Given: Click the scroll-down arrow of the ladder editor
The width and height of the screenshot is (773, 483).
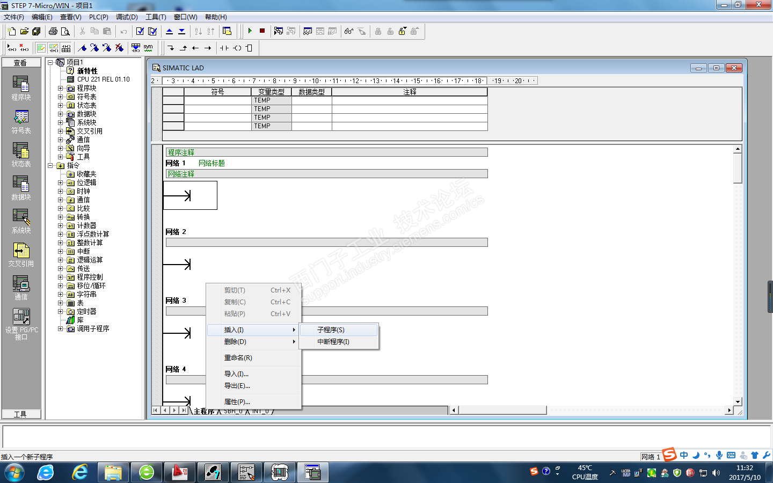Looking at the screenshot, I should [x=738, y=401].
